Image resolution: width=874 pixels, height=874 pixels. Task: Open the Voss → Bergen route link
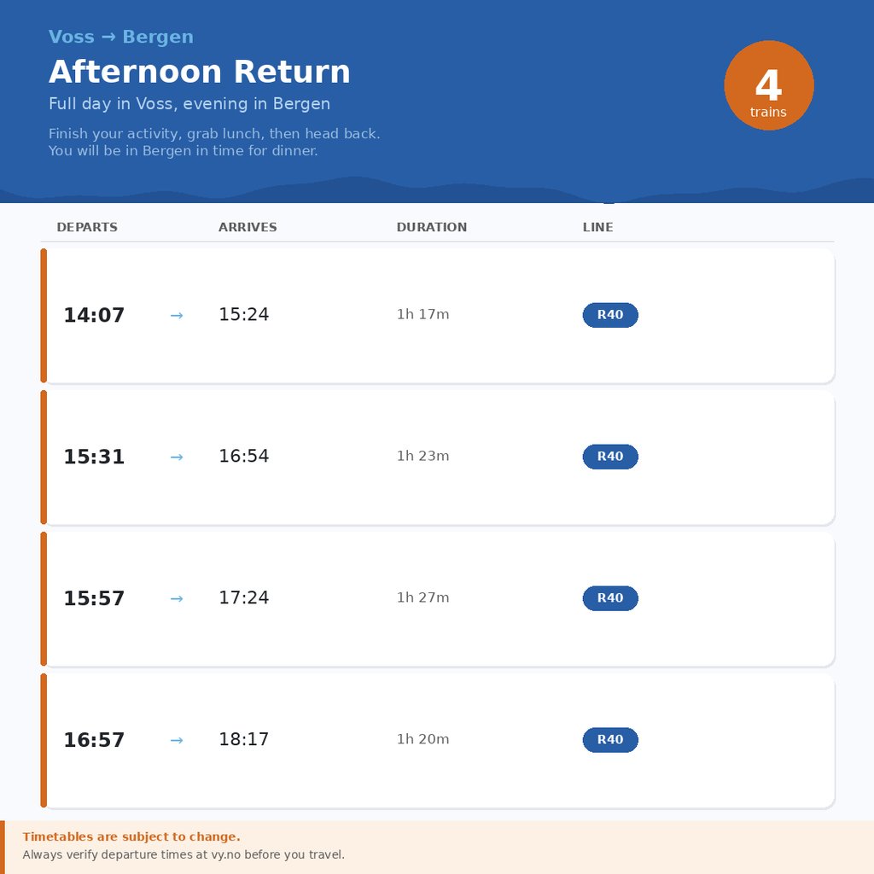pyautogui.click(x=121, y=37)
